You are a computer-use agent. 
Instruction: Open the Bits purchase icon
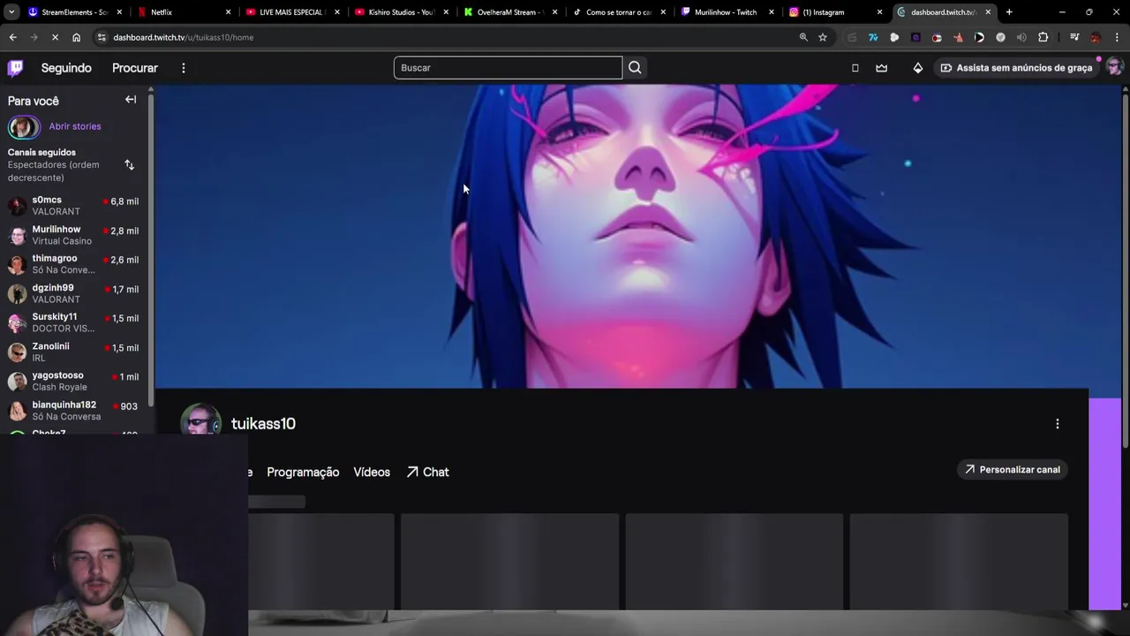[x=918, y=68]
